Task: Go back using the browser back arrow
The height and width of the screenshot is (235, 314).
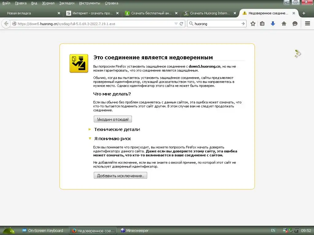Action: (6, 24)
